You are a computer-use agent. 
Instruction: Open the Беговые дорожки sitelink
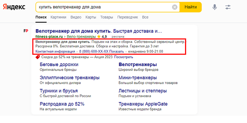point(59,64)
